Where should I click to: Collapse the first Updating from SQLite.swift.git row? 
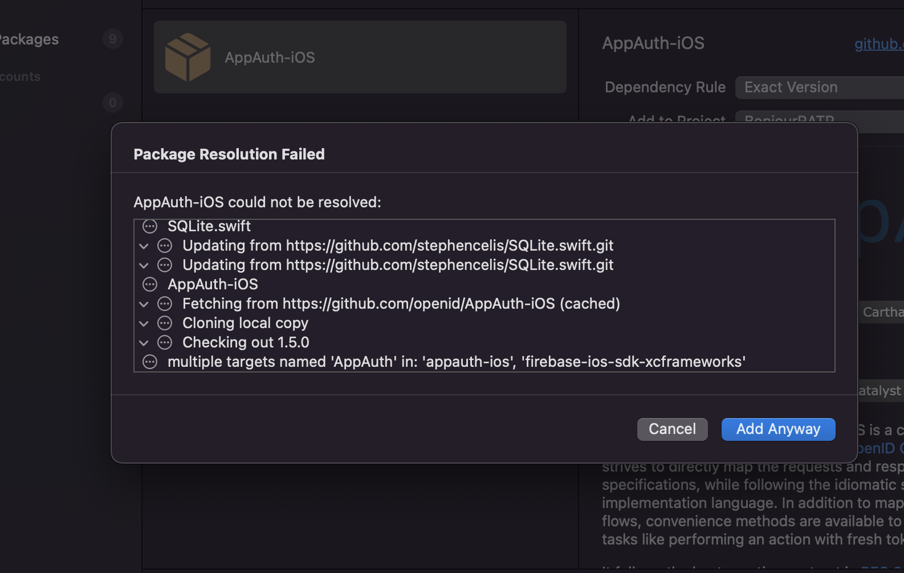pyautogui.click(x=144, y=246)
